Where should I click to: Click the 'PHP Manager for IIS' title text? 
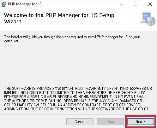(x=25, y=4)
